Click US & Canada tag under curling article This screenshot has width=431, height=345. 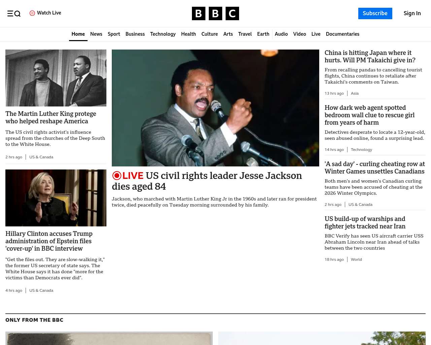(360, 205)
